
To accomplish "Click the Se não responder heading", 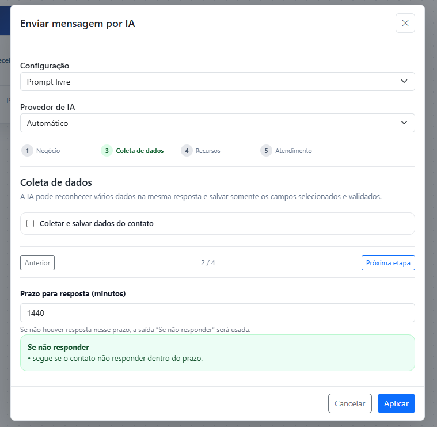I will (58, 347).
